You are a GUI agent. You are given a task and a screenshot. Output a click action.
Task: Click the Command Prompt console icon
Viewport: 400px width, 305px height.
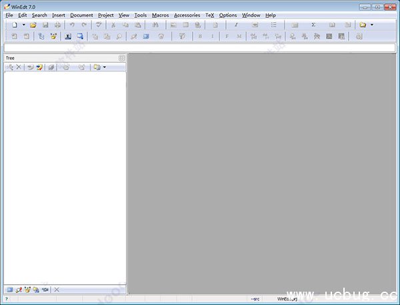tap(68, 36)
